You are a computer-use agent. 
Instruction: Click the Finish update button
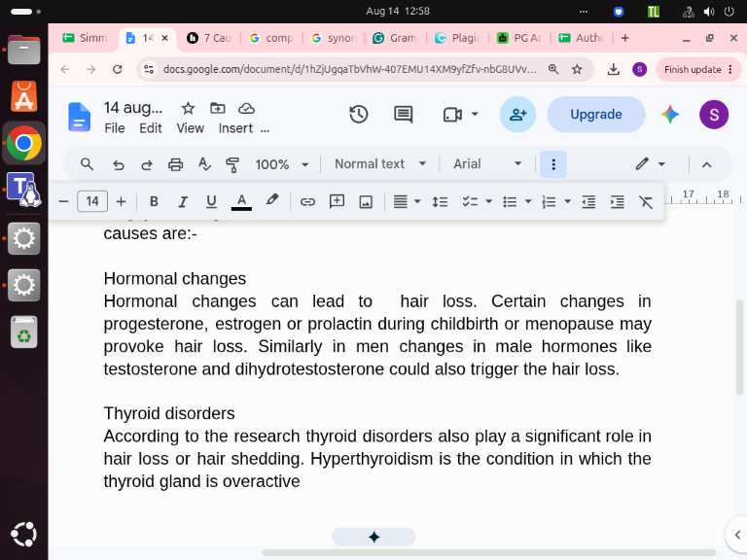click(698, 70)
